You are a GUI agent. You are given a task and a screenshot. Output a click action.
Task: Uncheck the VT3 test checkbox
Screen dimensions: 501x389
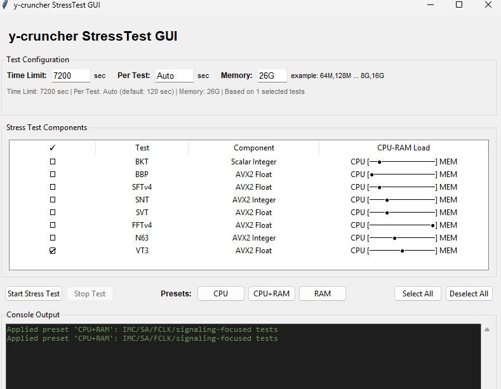(x=53, y=251)
